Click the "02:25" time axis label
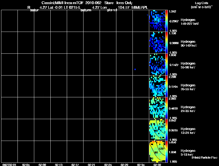The image size is (219, 166). (108, 165)
